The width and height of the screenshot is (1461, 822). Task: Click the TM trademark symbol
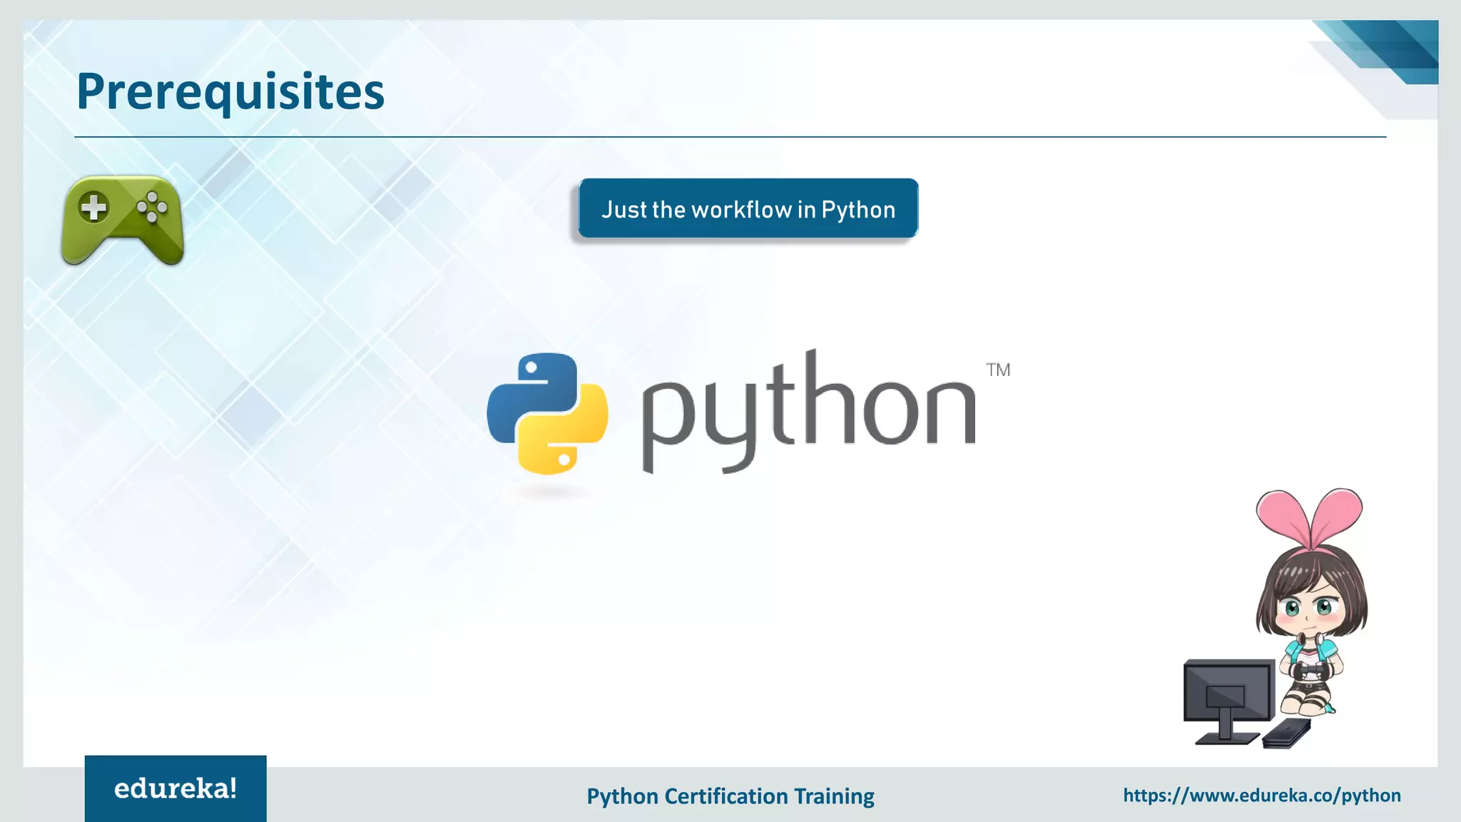click(x=998, y=370)
